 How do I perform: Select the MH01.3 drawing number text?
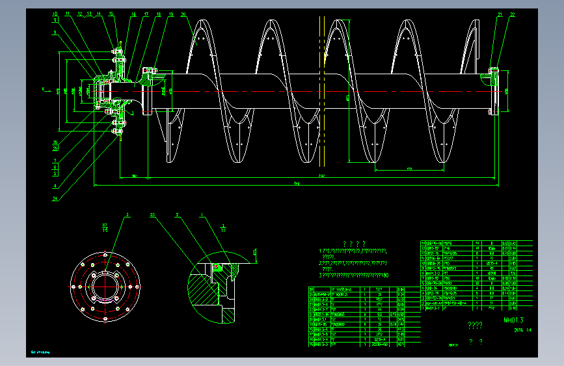tap(513, 320)
